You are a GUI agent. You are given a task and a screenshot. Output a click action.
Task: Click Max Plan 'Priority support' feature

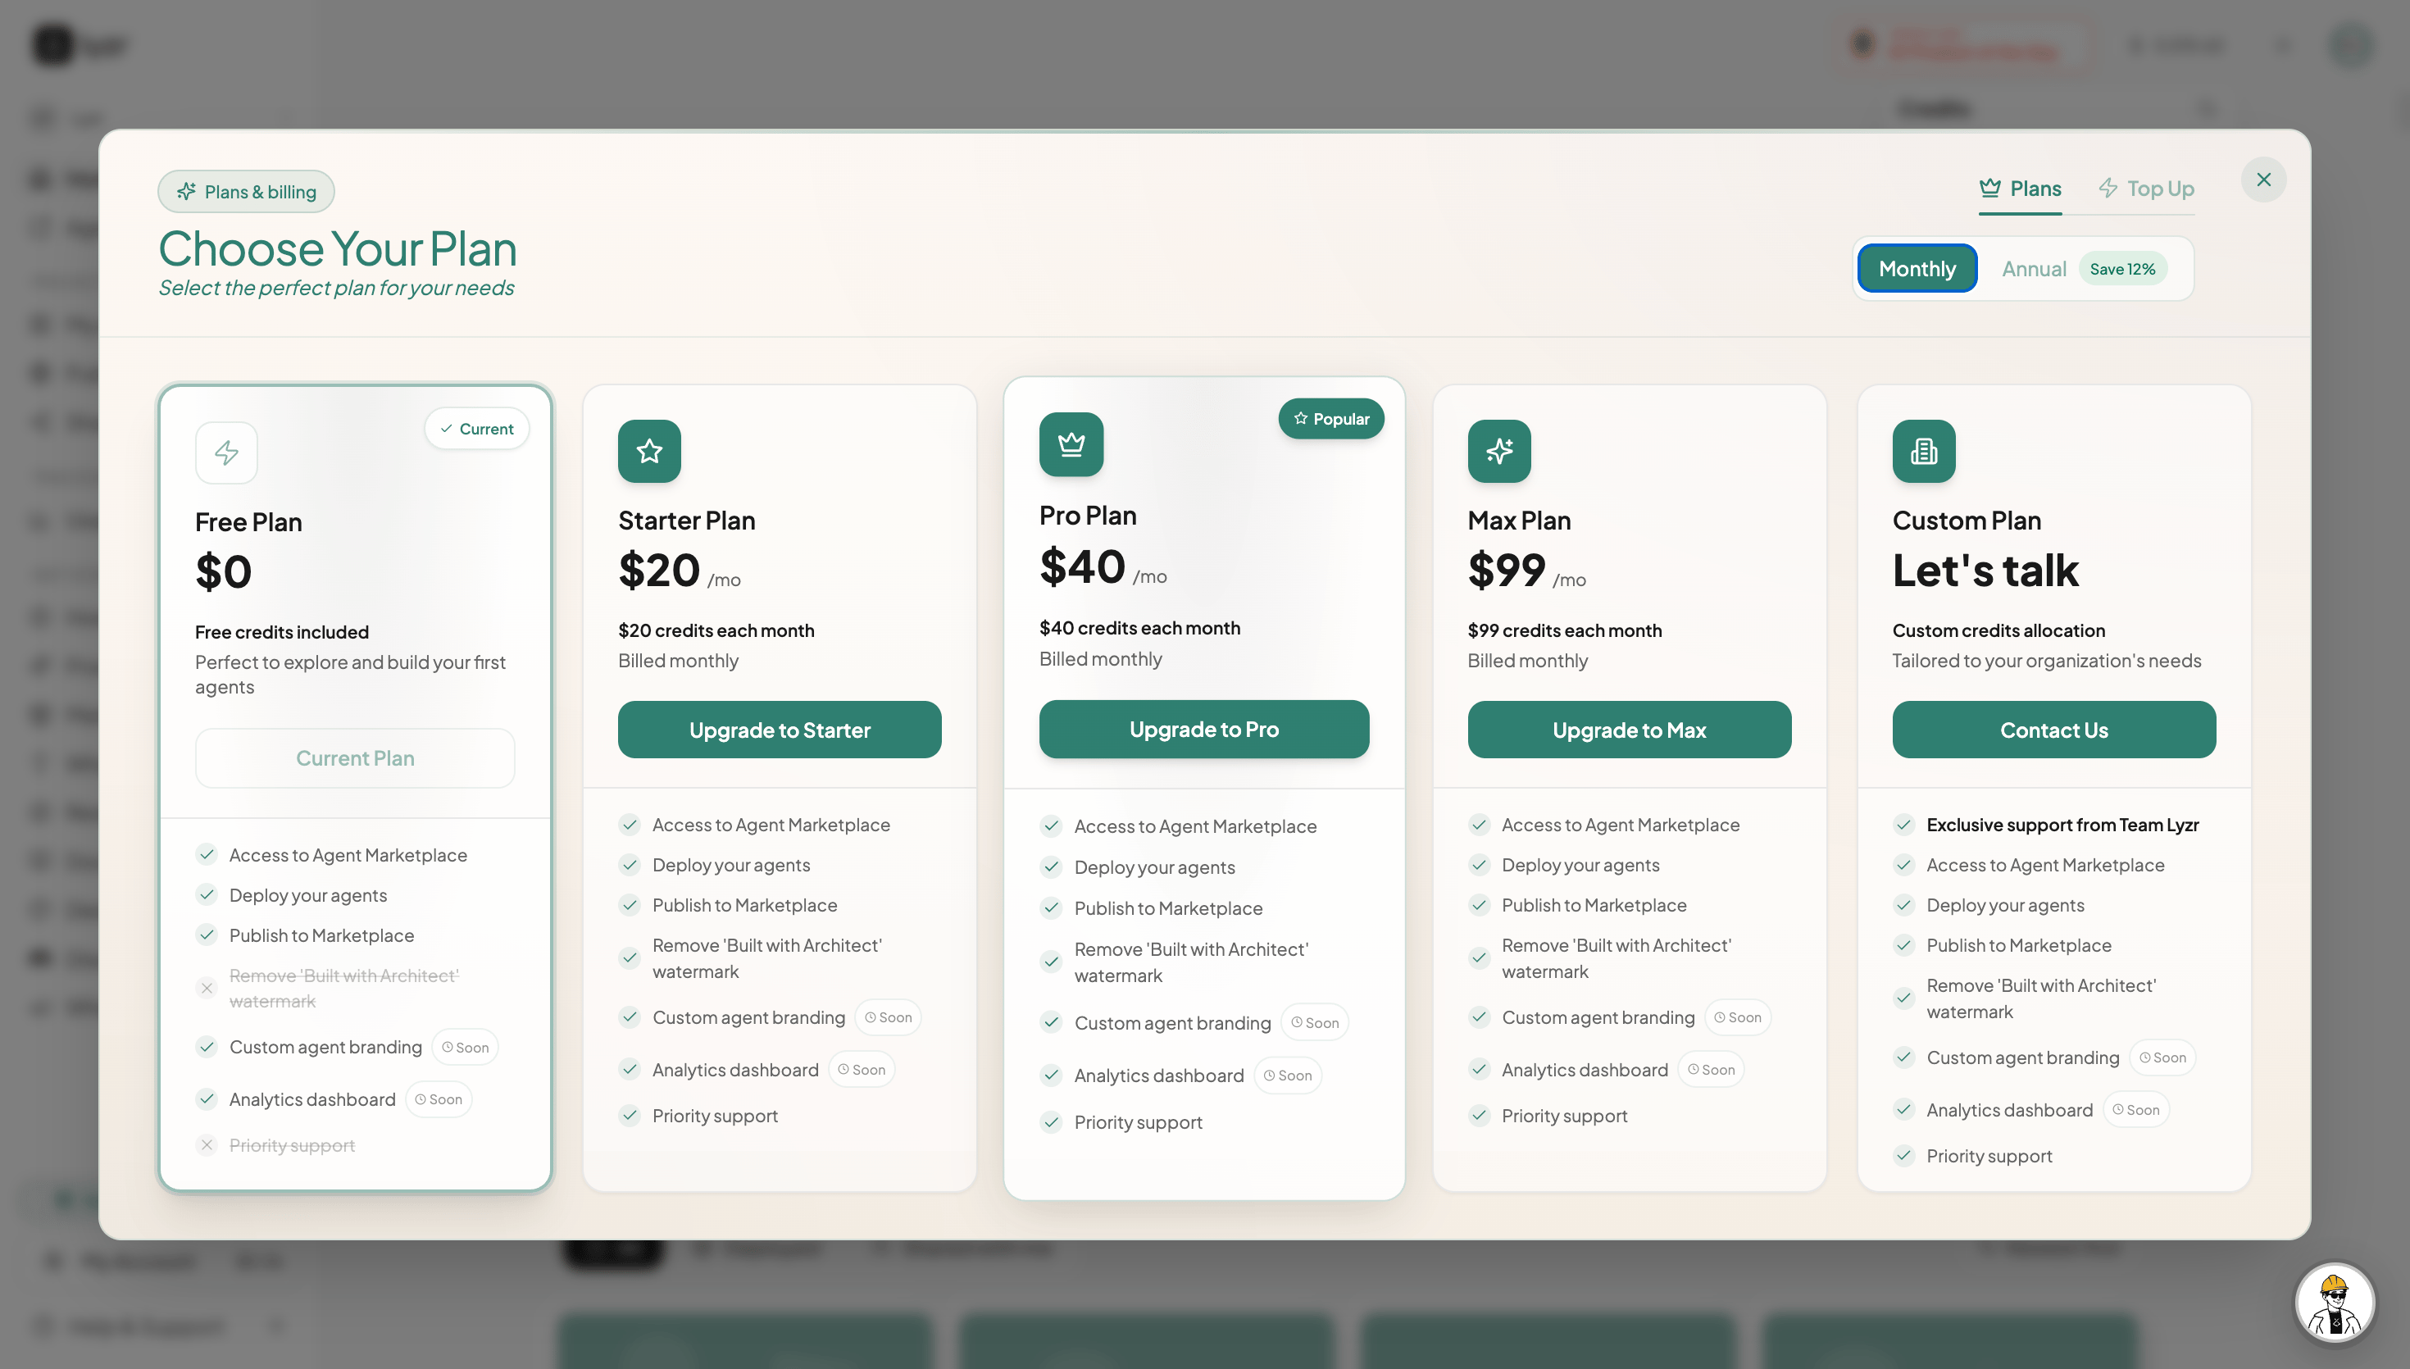tap(1564, 1116)
